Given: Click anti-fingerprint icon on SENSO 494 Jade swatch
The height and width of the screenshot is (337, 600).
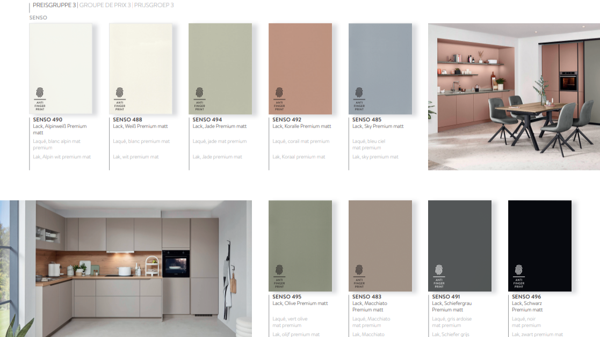Looking at the screenshot, I should click(199, 99).
